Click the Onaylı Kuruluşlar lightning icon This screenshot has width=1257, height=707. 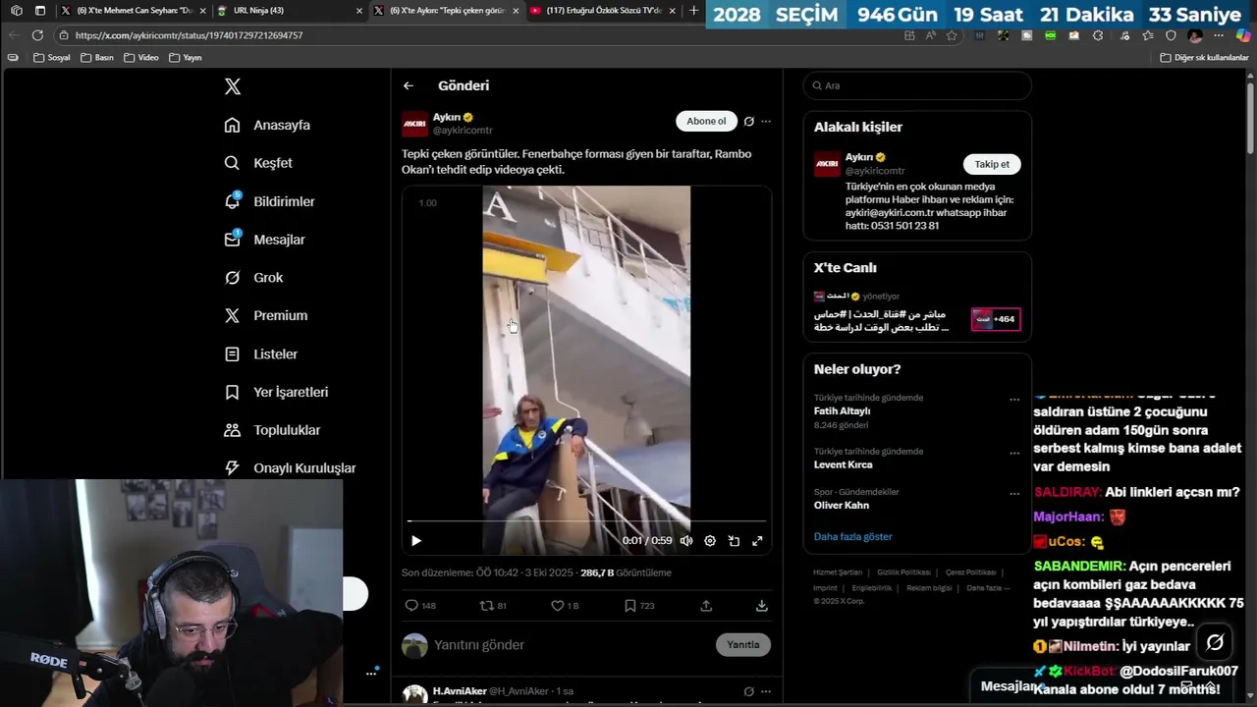[x=232, y=468]
